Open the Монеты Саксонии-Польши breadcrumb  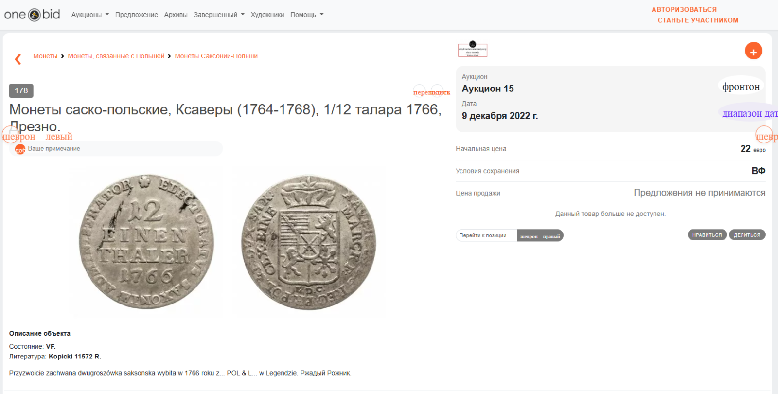(216, 56)
